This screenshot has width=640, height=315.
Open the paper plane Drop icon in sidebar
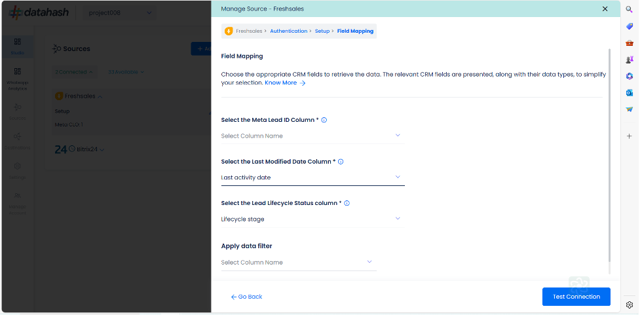point(630,109)
